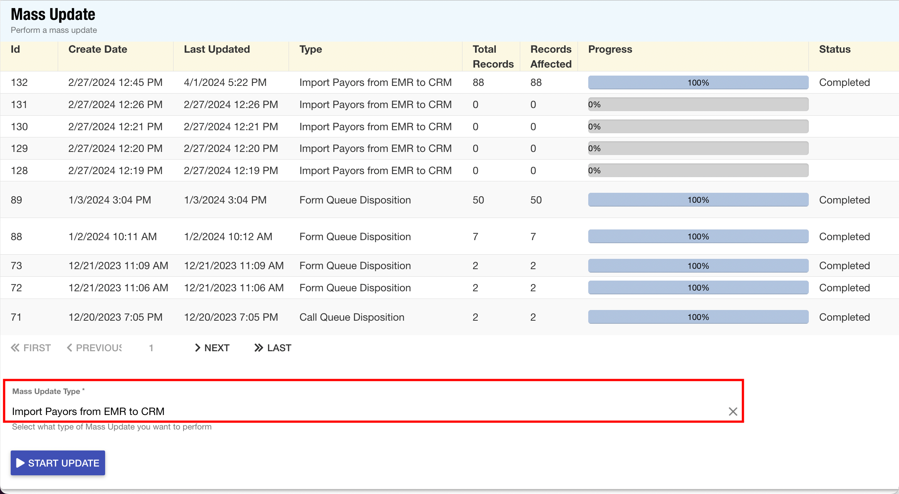The width and height of the screenshot is (899, 494).
Task: Select the row with Id 89
Action: click(x=16, y=200)
